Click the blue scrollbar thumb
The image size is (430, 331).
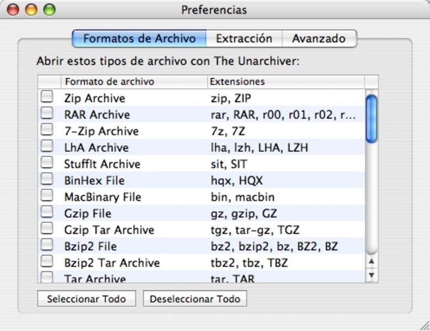tap(371, 119)
